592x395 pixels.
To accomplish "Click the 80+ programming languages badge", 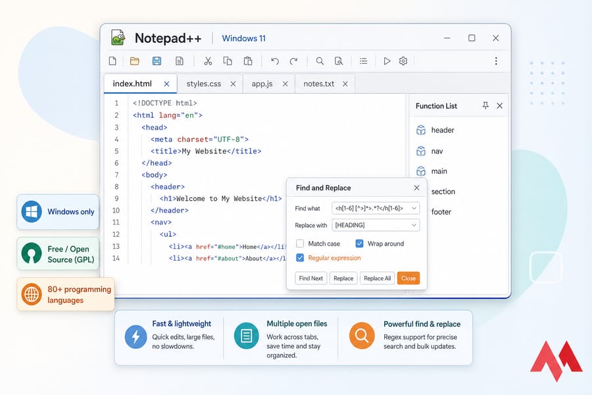I will (66, 294).
